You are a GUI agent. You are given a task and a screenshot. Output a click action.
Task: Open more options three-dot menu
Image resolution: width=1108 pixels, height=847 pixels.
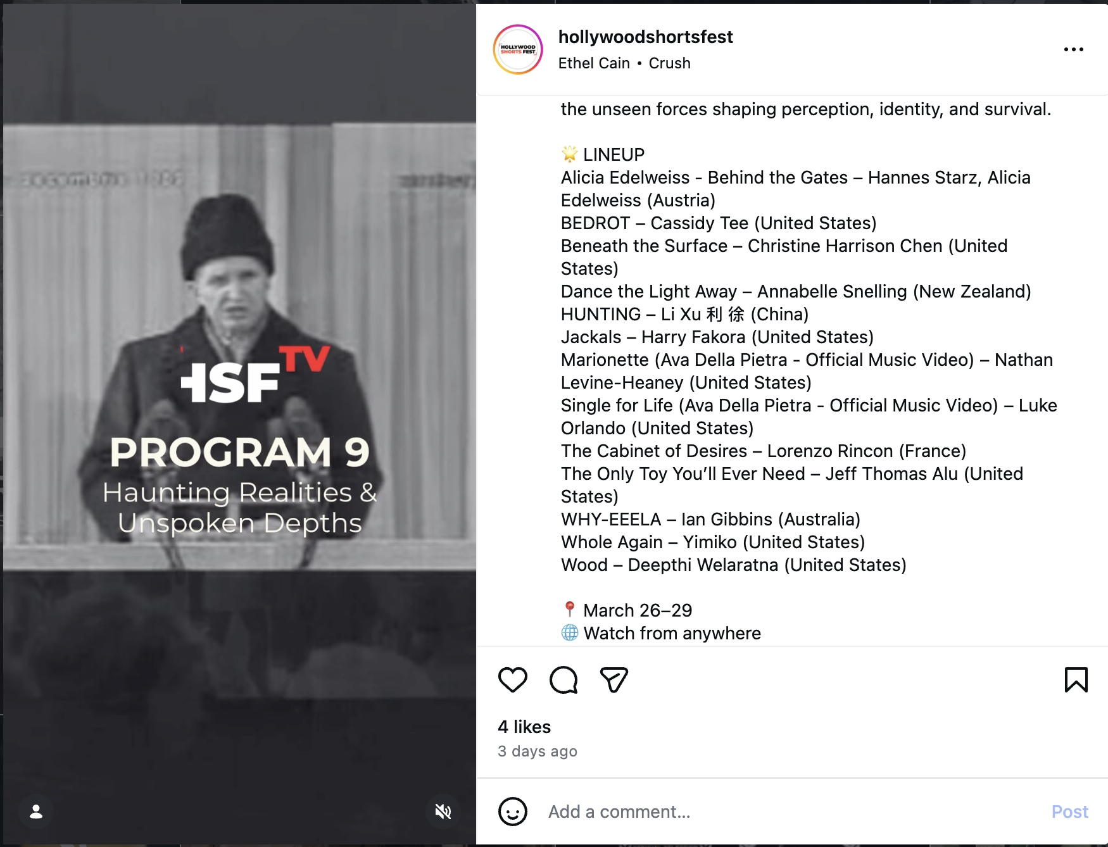pyautogui.click(x=1073, y=49)
